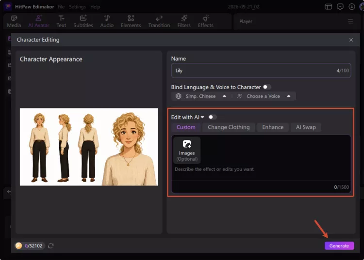
Task: Open the Text tool tab
Action: [x=61, y=21]
